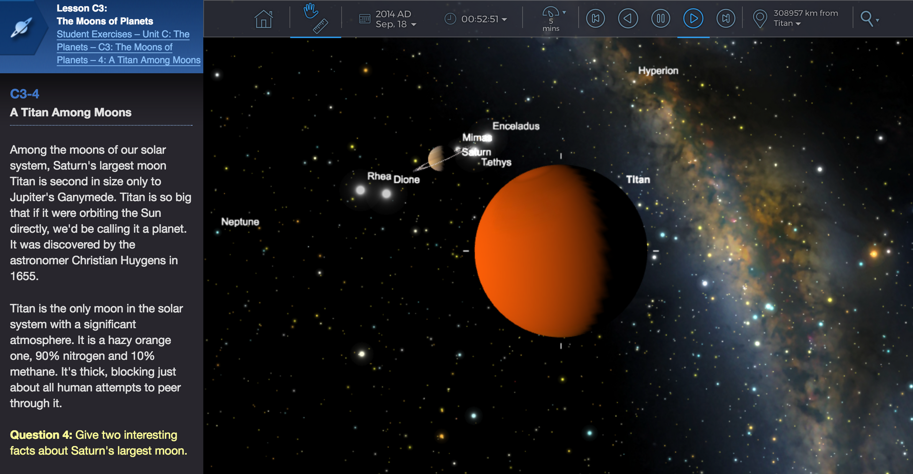Select the hand and ruler measure tool
This screenshot has height=474, width=913.
(315, 18)
